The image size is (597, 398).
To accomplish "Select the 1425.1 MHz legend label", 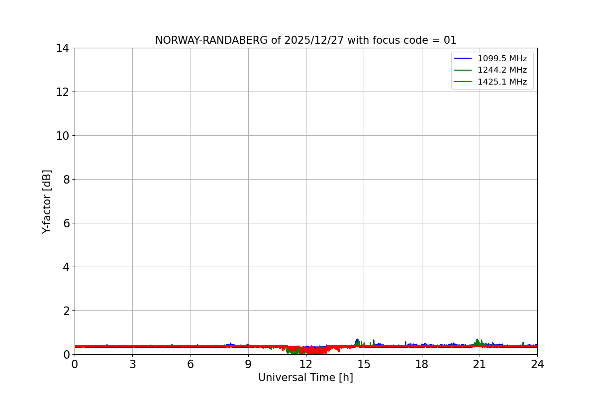I will (502, 82).
